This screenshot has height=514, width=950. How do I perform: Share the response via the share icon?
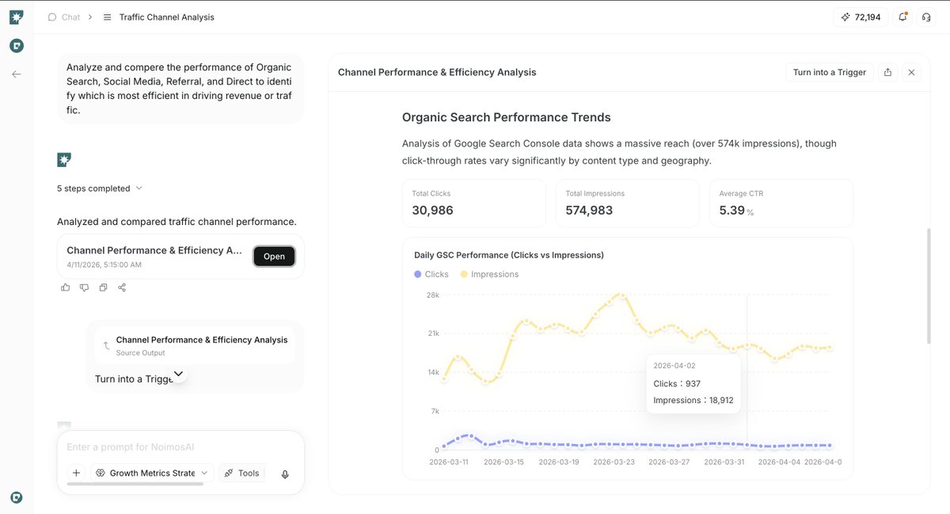(122, 287)
